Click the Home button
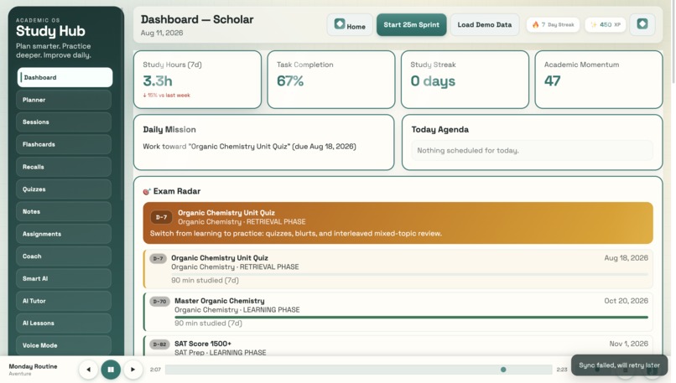676x383 pixels. [350, 25]
